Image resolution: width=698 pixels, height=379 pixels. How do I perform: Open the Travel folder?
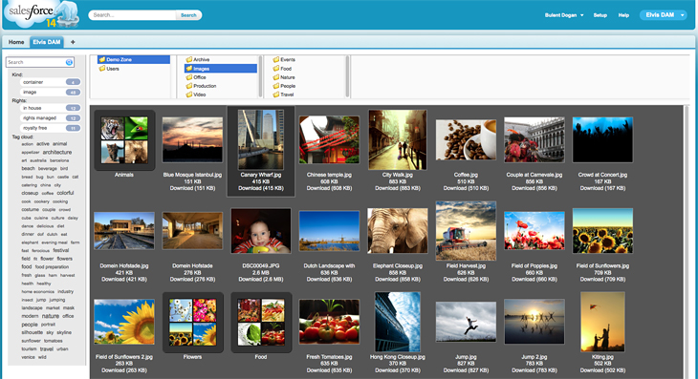pyautogui.click(x=284, y=95)
